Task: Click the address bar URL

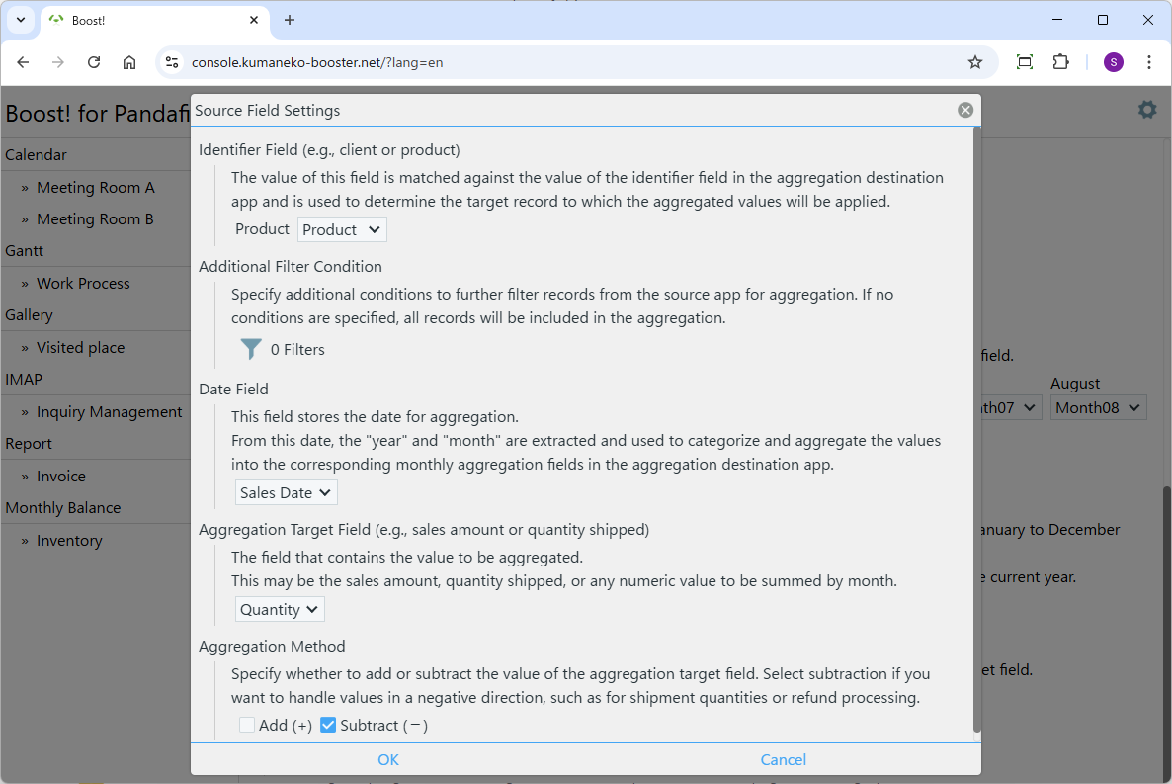Action: (317, 63)
